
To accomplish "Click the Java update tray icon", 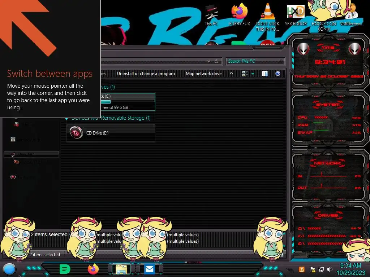I will tap(301, 269).
